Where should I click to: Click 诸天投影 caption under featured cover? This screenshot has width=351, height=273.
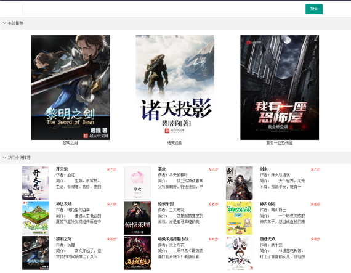point(175,143)
